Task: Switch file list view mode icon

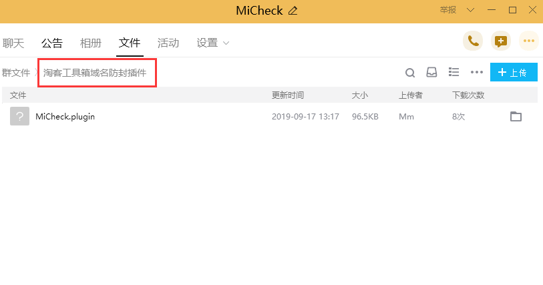Action: [x=454, y=72]
